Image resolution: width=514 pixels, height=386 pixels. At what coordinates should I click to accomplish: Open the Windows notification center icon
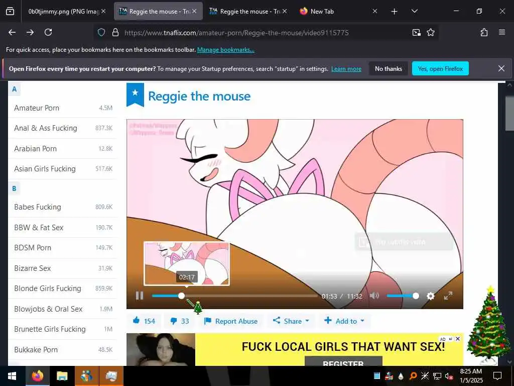(x=497, y=376)
